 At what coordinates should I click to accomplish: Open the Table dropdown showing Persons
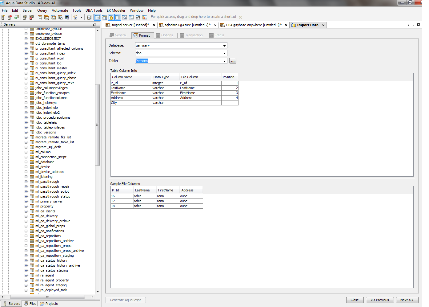coord(224,61)
